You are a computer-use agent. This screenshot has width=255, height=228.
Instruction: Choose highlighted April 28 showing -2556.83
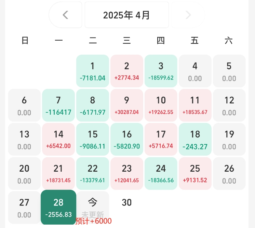point(58,207)
